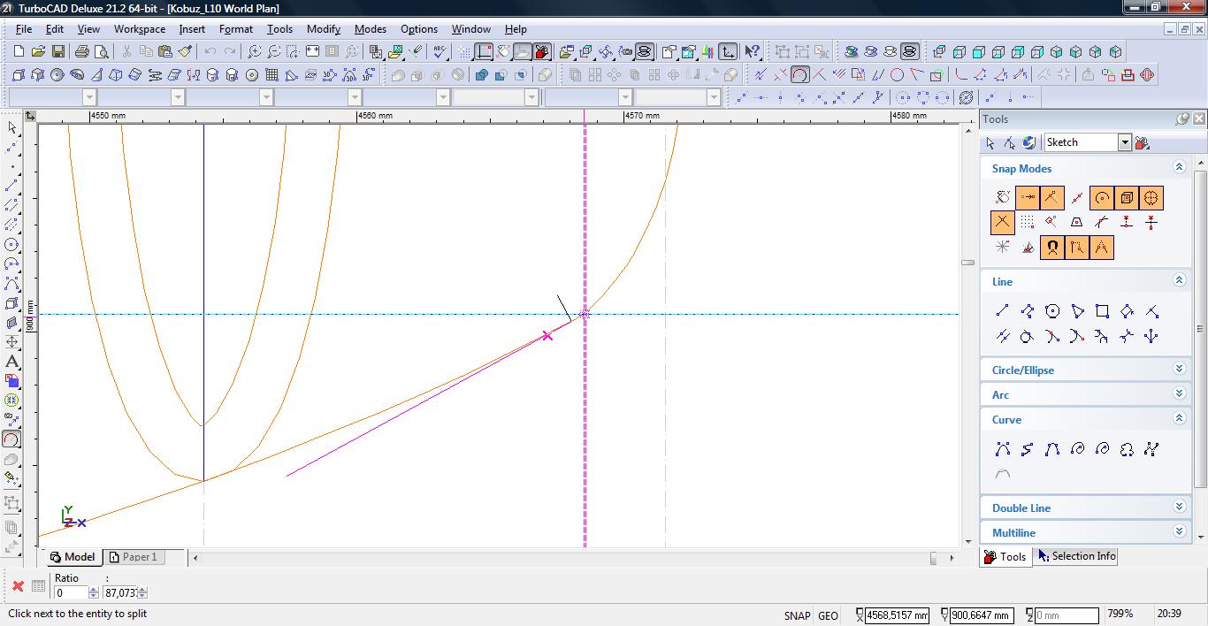Viewport: 1208px width, 626px height.
Task: Click the format painter brush icon
Action: [x=185, y=51]
